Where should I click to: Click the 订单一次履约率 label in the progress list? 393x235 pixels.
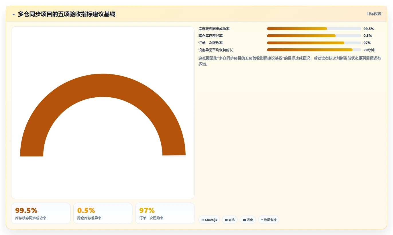click(211, 43)
